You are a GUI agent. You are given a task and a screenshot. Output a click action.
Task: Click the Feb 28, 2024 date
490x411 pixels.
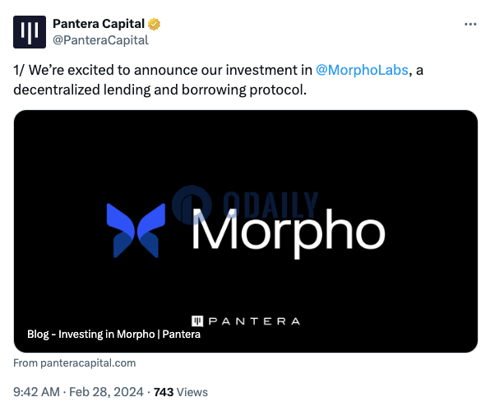tap(106, 392)
